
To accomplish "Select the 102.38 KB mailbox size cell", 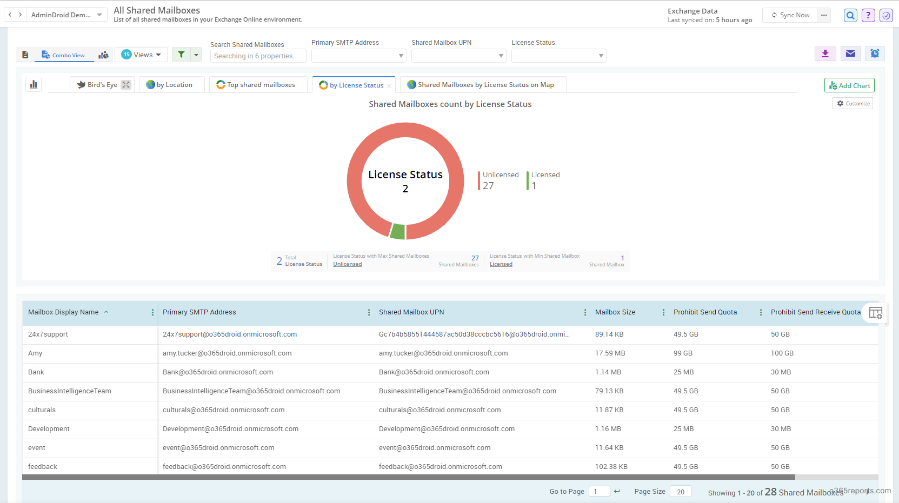I will point(629,467).
